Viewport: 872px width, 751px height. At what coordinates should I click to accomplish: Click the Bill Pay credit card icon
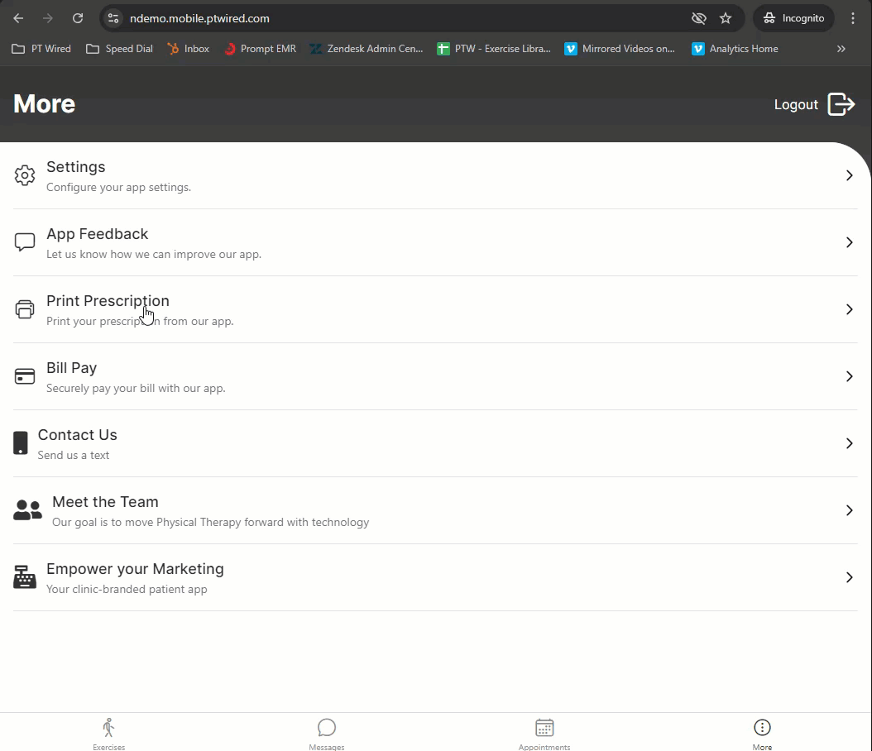tap(25, 376)
